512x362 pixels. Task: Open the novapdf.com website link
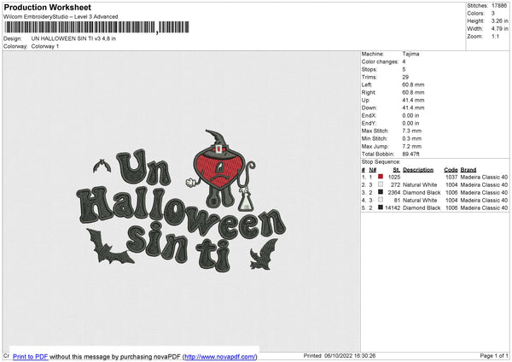click(x=220, y=356)
